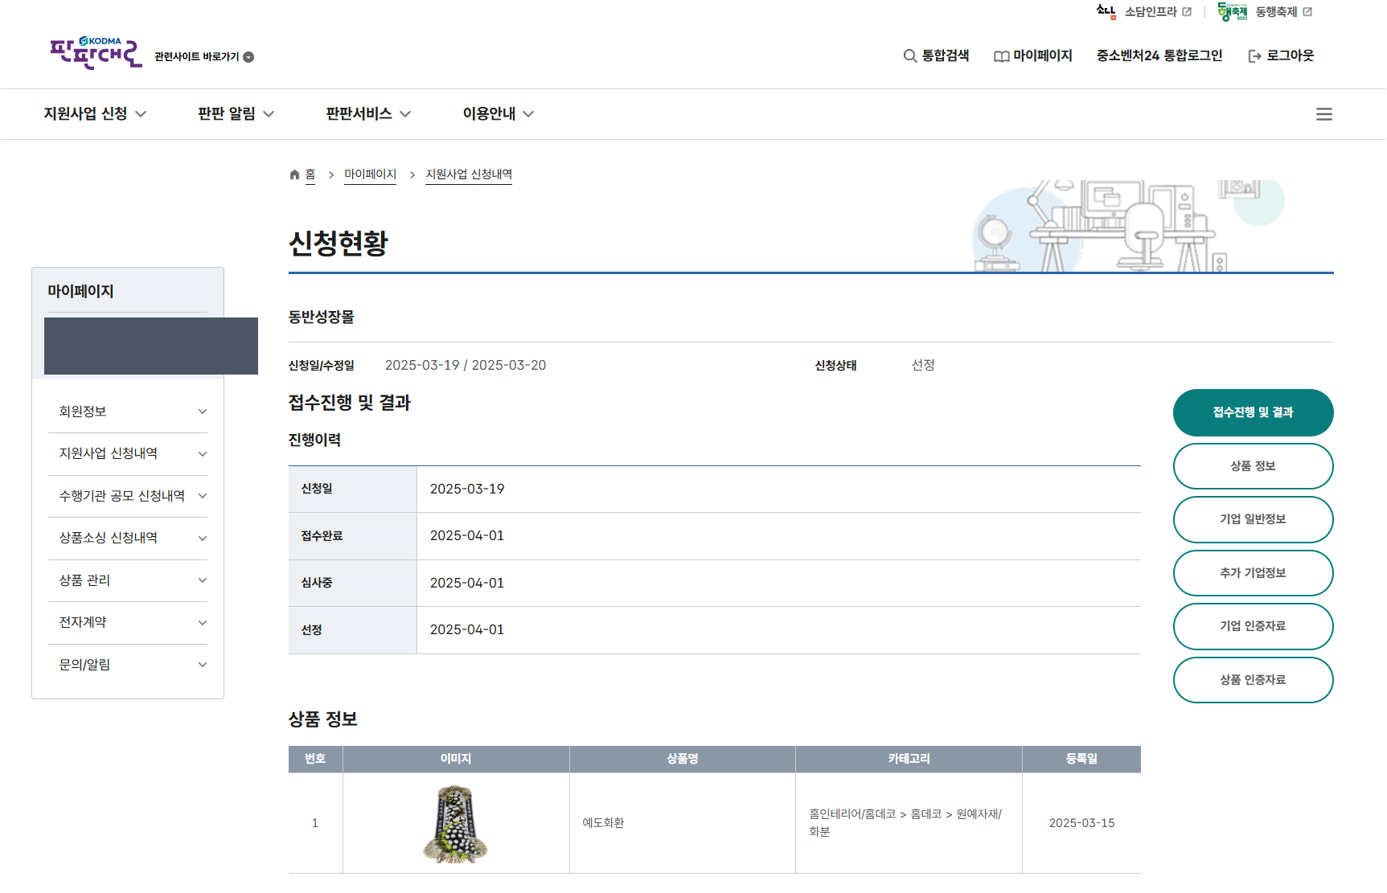
Task: Expand 지원사업 신청내역 in the sidebar
Action: [128, 454]
